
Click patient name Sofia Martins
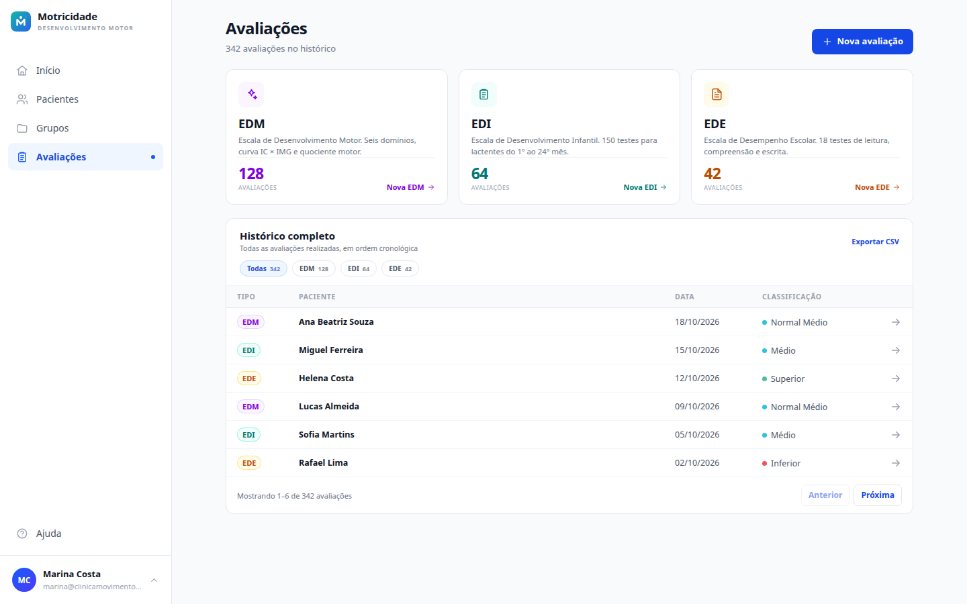coord(326,435)
